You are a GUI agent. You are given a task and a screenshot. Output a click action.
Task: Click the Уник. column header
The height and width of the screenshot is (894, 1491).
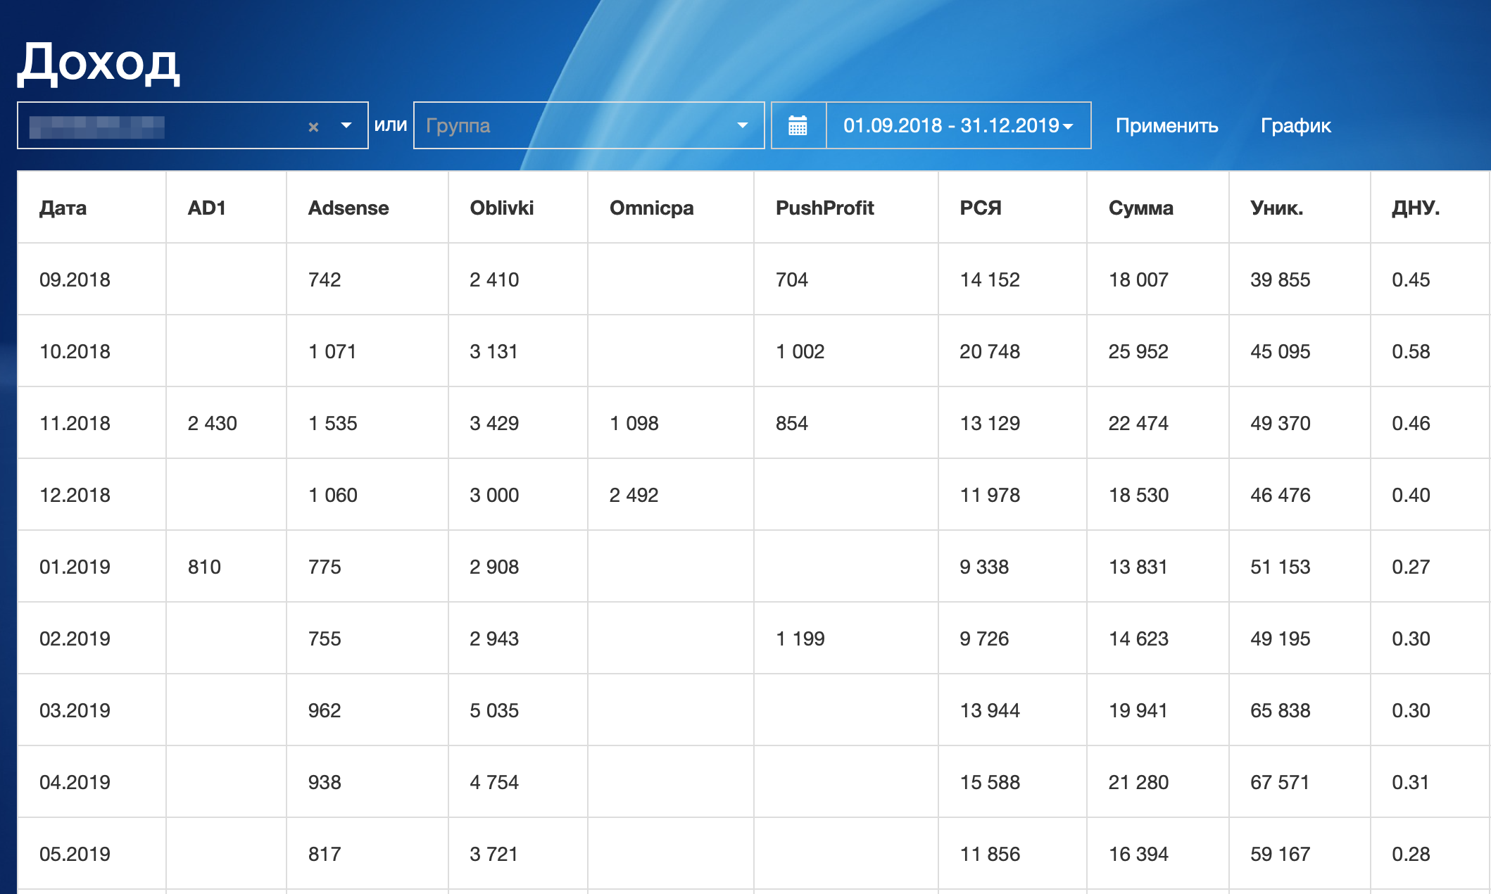(1276, 208)
